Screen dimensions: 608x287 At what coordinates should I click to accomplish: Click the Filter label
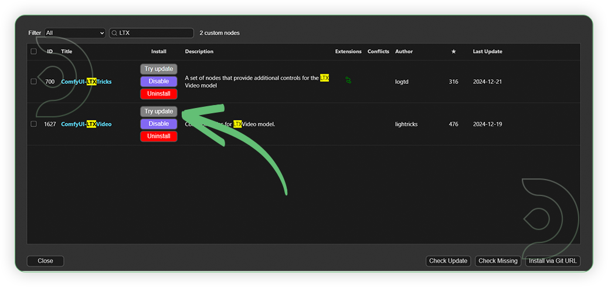tap(35, 33)
